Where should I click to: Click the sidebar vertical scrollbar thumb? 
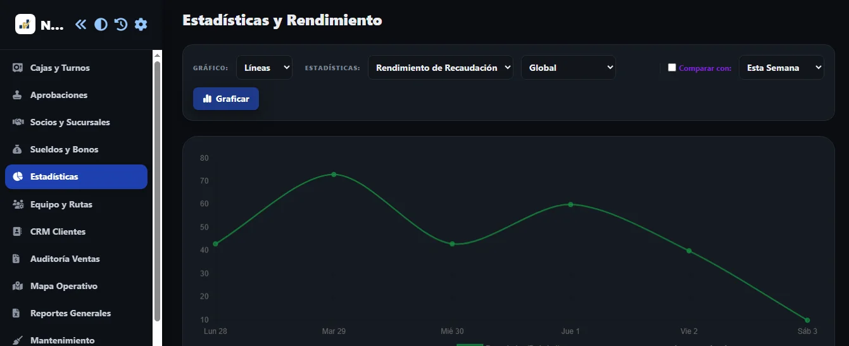157,191
